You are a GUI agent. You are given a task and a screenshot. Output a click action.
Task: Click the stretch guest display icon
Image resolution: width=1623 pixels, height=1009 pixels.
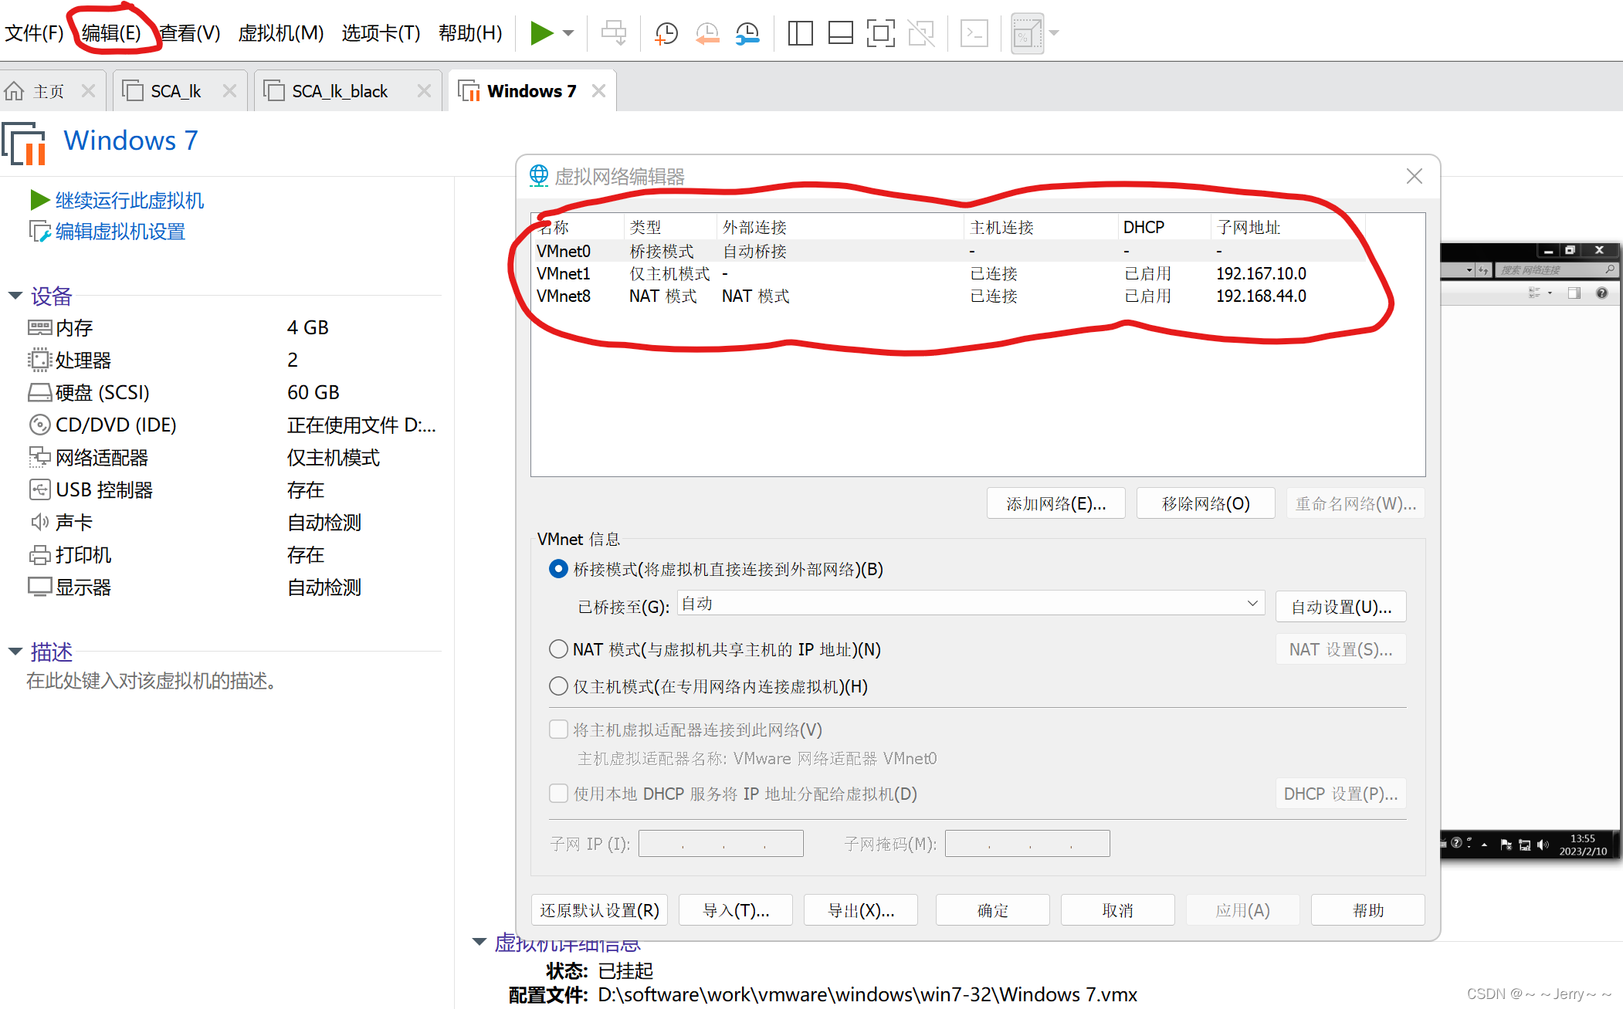1028,33
